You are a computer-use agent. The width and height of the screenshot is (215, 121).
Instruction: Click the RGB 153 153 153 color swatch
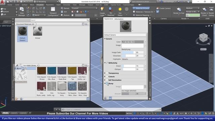click(132, 42)
